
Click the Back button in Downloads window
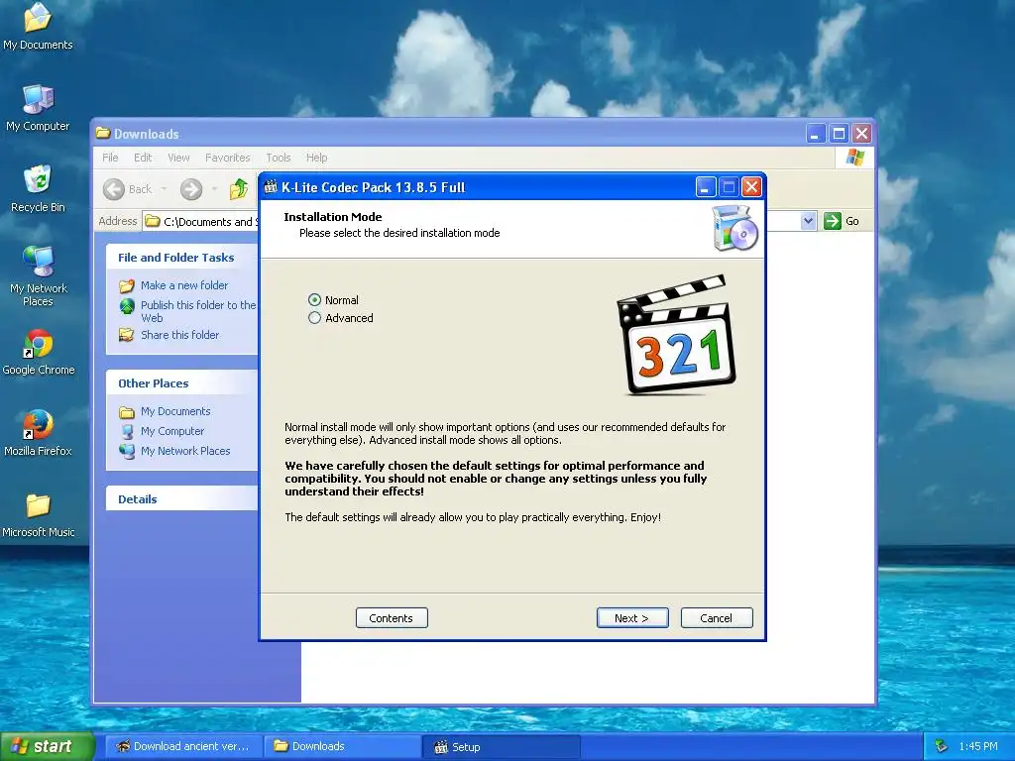click(x=128, y=189)
